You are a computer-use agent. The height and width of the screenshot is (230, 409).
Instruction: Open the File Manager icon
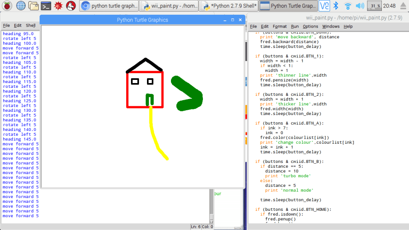click(x=34, y=6)
